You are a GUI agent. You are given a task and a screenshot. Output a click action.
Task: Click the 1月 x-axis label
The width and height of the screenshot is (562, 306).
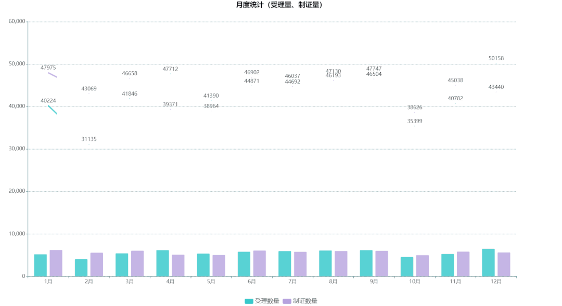(x=48, y=282)
